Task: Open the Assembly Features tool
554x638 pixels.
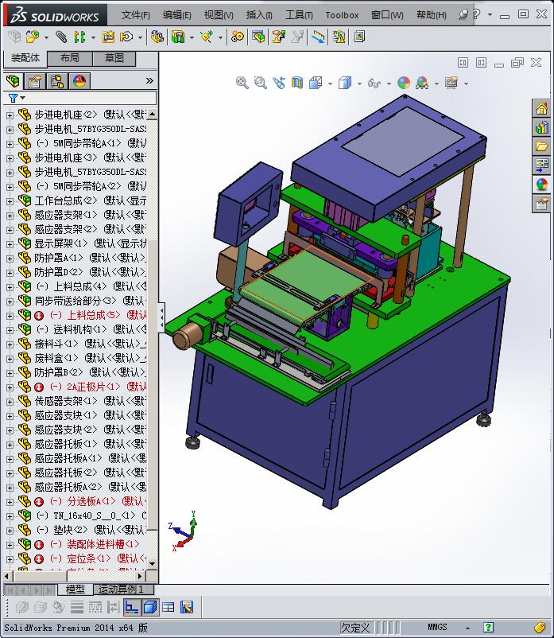Action: (177, 37)
